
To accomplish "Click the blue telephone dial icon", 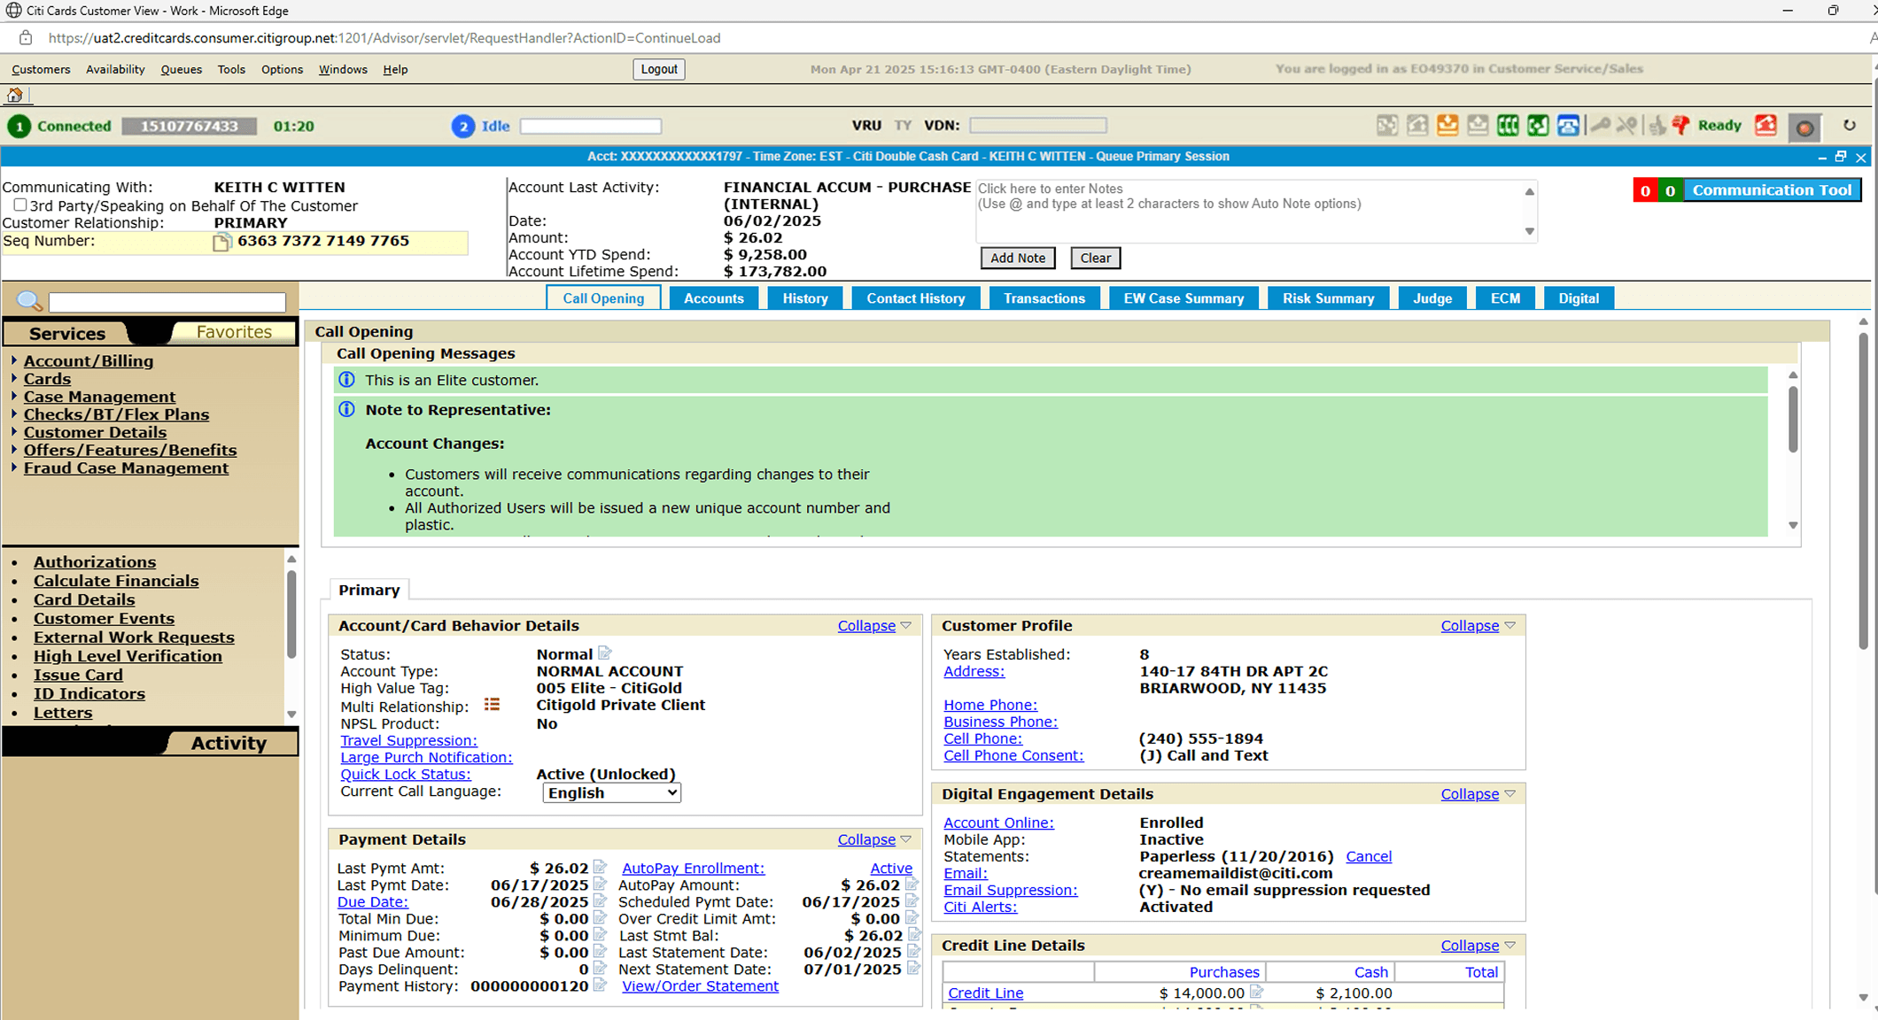I will 1568,126.
